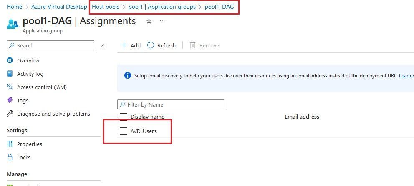Click the Remove trash can icon

tap(193, 45)
